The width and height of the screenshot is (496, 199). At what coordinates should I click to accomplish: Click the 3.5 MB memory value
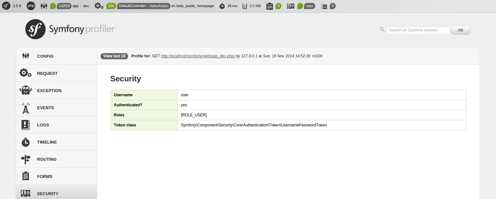click(255, 6)
